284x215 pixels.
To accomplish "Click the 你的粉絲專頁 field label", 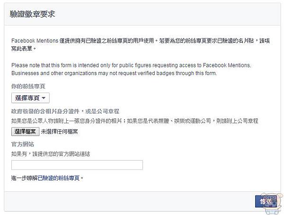I will click(28, 86).
